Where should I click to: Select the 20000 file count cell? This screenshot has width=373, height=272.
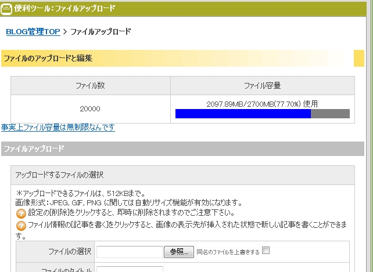click(x=90, y=108)
